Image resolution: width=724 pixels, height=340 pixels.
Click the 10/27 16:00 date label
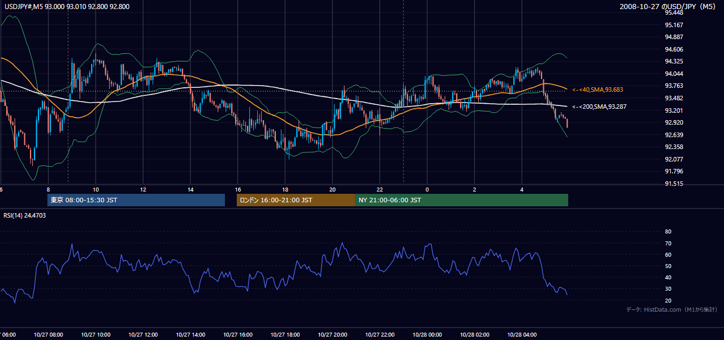(x=238, y=335)
